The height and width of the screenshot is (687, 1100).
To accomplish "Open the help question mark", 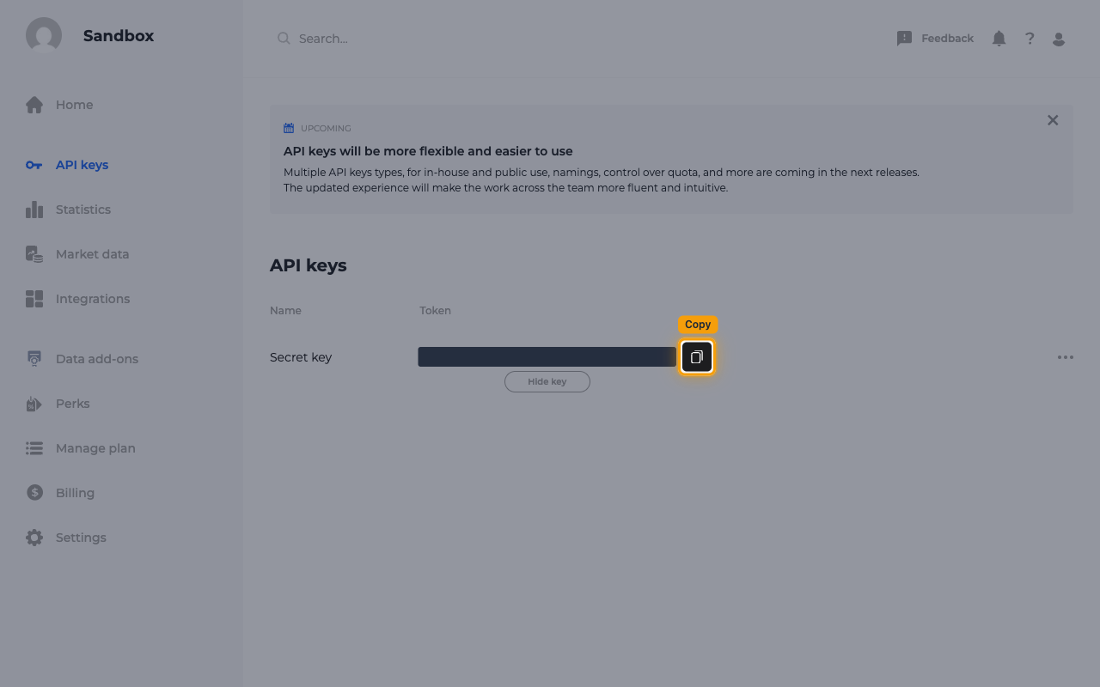I will (1030, 39).
